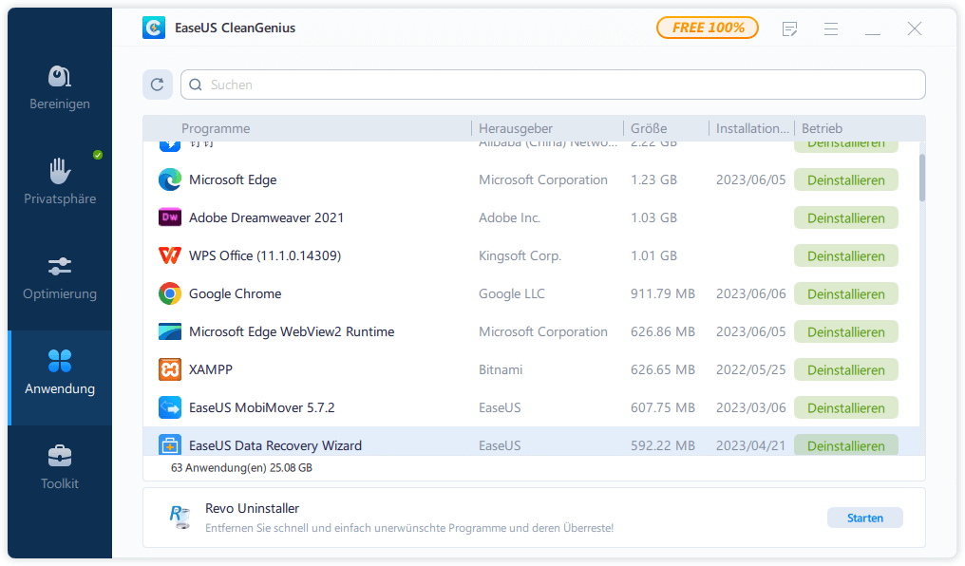The image size is (965, 566).
Task: Click the Google Chrome icon
Action: coord(170,293)
